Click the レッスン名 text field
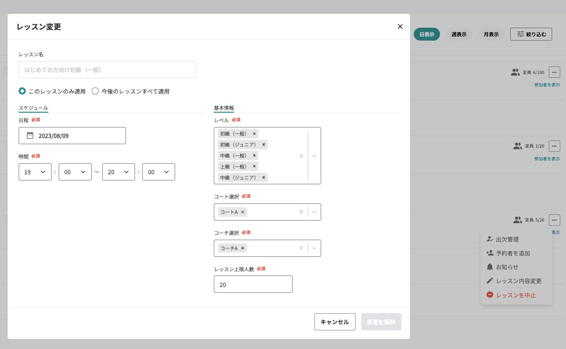 (x=107, y=70)
